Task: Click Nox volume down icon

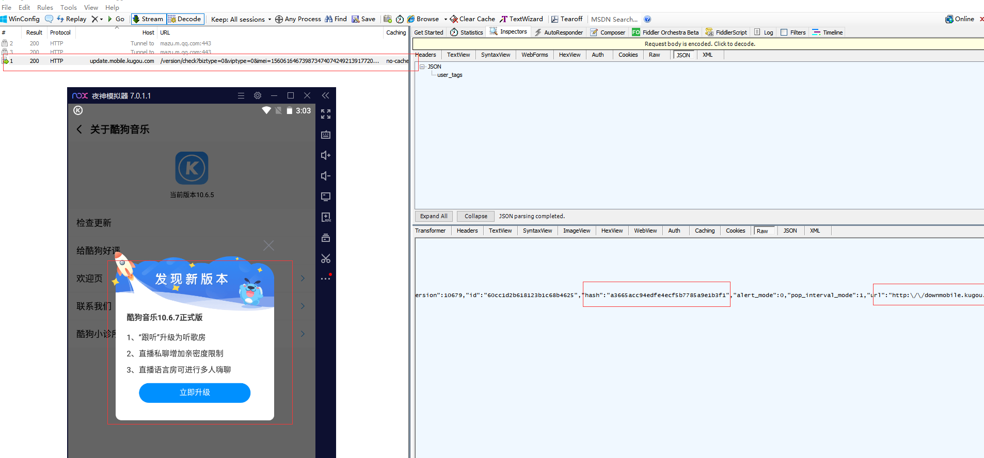Action: 326,176
